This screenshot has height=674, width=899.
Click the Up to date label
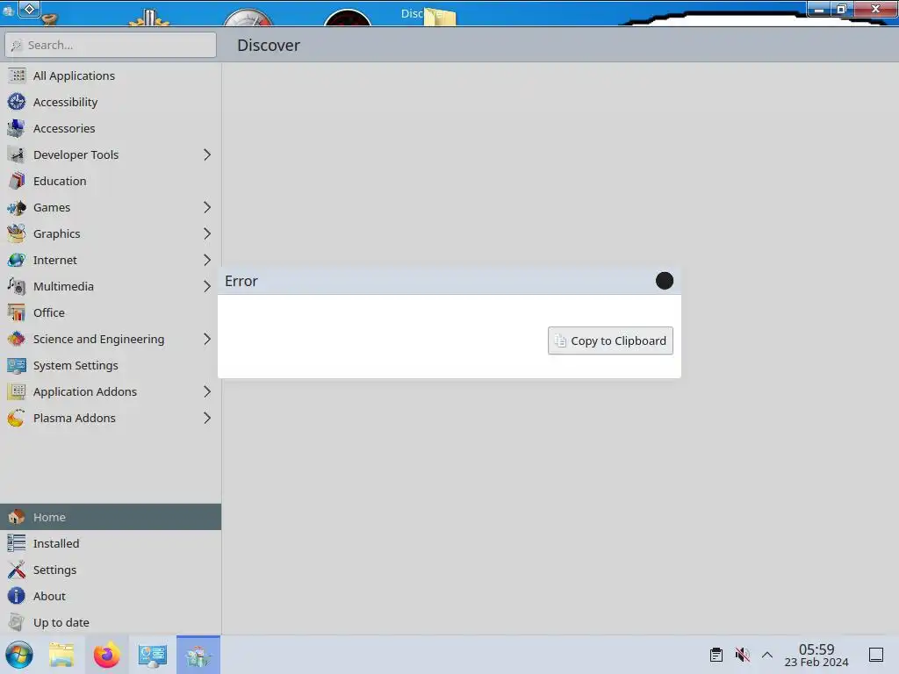click(61, 622)
